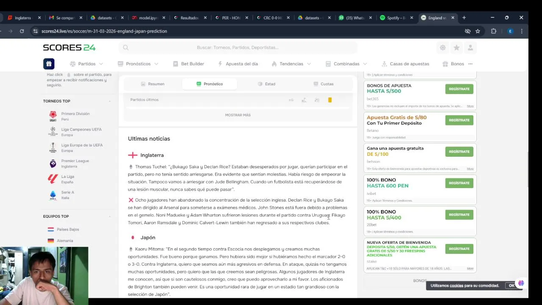542x305 pixels.
Task: Click the tracking protection eye icon
Action: [x=467, y=31]
